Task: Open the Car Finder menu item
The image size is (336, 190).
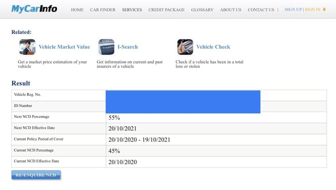Action: 103,10
